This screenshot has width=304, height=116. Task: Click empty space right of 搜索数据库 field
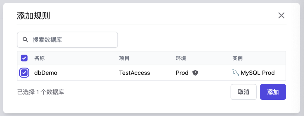click(x=197, y=40)
